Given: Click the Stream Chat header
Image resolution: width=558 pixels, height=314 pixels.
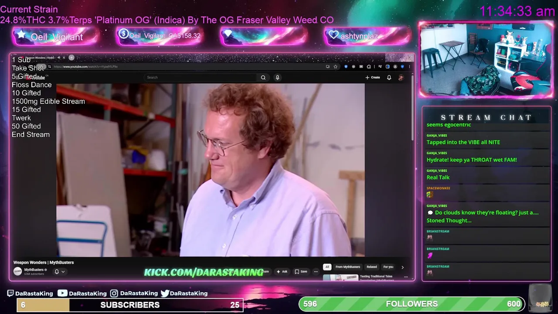Looking at the screenshot, I should [486, 118].
